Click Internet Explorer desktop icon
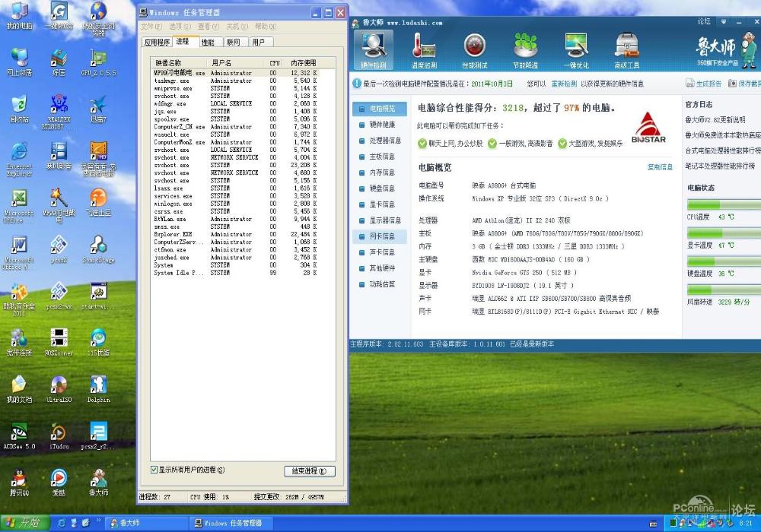 coord(19,158)
